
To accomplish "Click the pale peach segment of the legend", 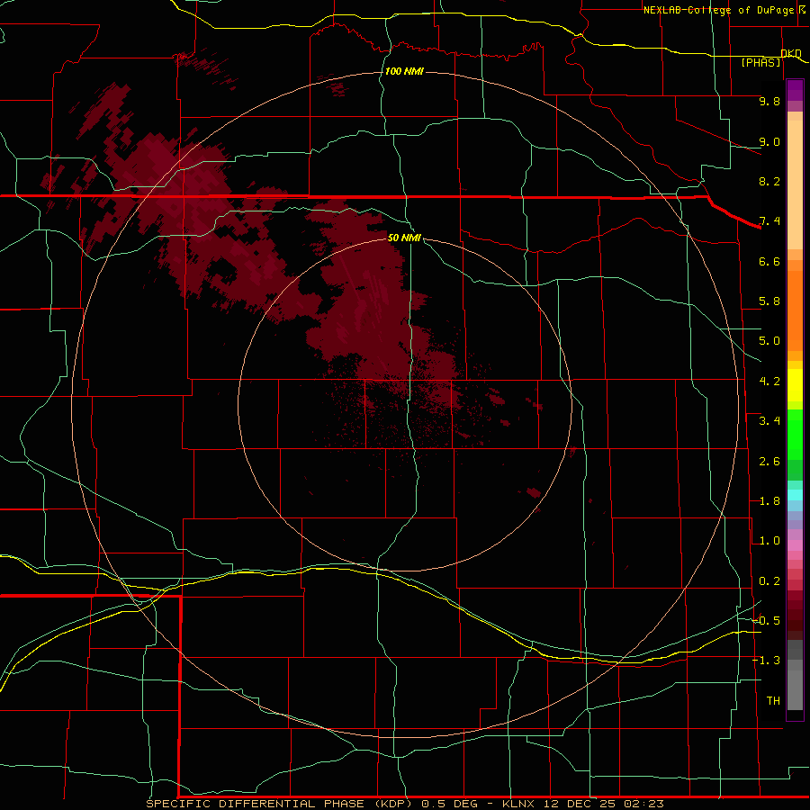I will point(795,184).
